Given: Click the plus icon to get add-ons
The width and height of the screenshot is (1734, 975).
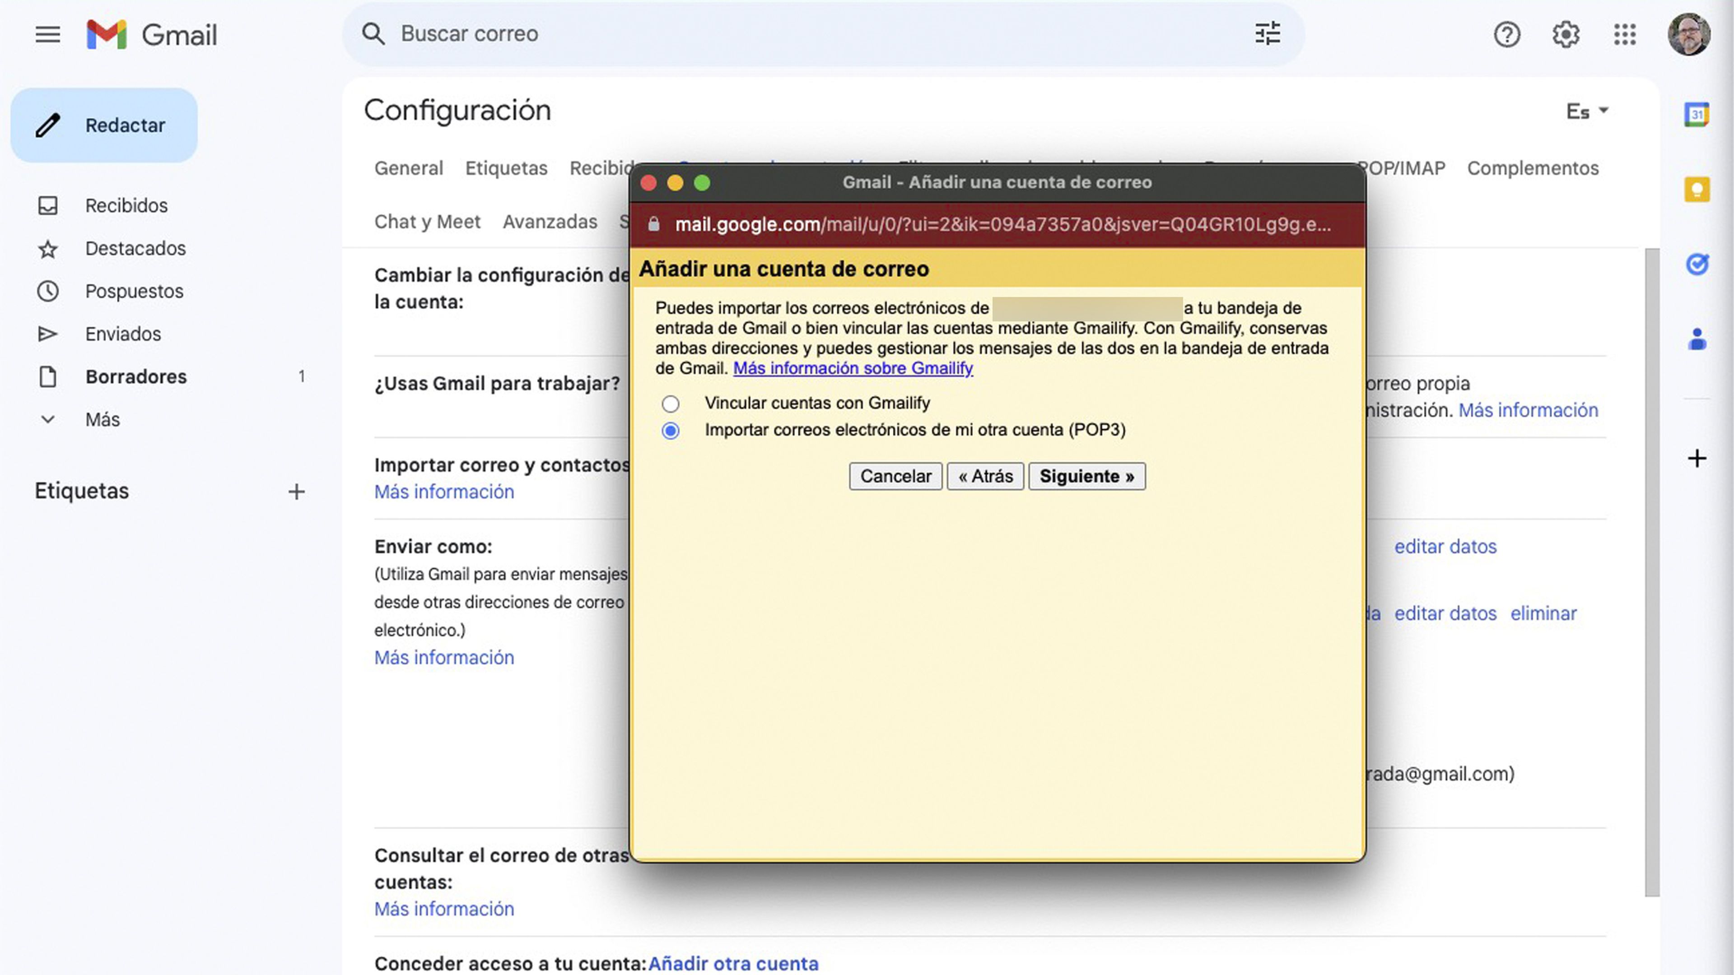Looking at the screenshot, I should click(1697, 459).
